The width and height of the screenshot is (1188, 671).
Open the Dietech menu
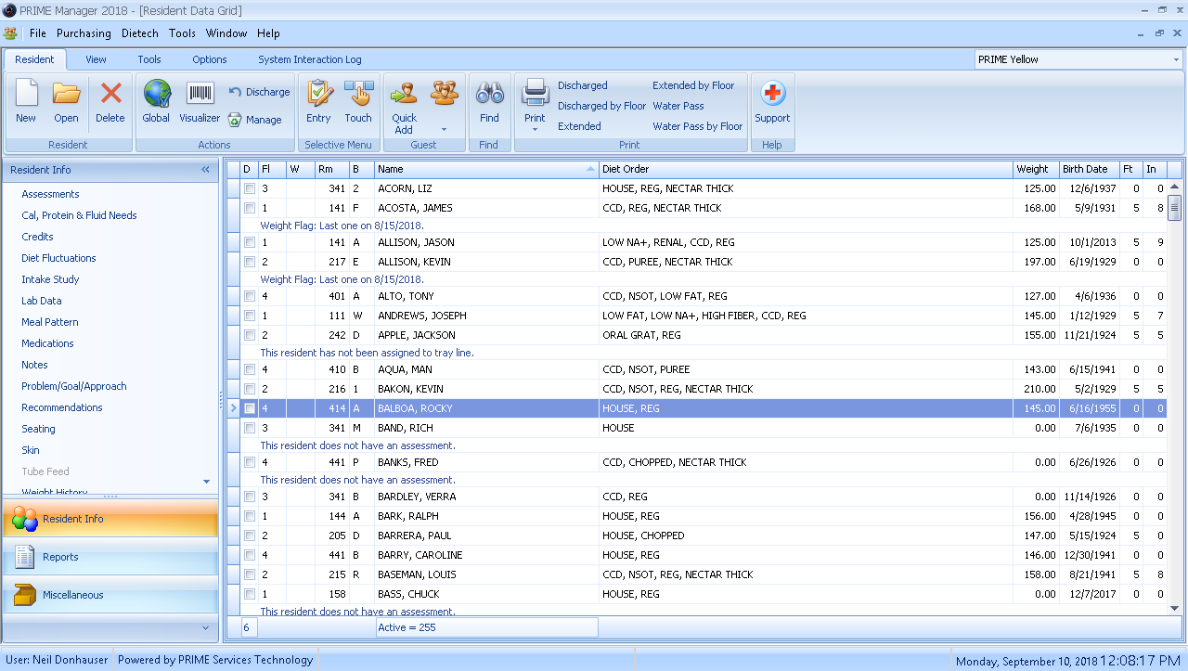point(140,33)
